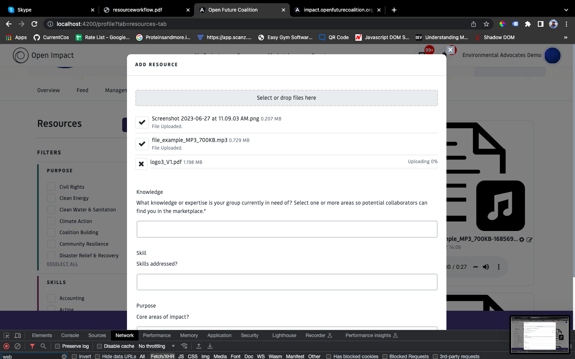The width and height of the screenshot is (575, 359).
Task: Open the inspect element picker
Action: (6, 335)
